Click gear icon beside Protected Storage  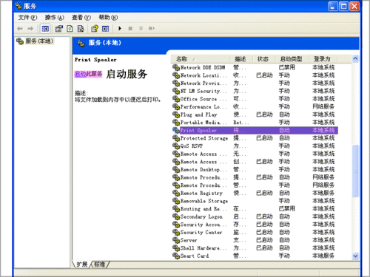click(176, 138)
